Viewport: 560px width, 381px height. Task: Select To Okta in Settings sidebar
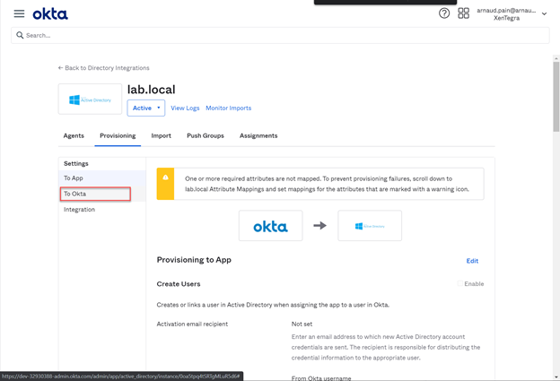click(x=95, y=194)
